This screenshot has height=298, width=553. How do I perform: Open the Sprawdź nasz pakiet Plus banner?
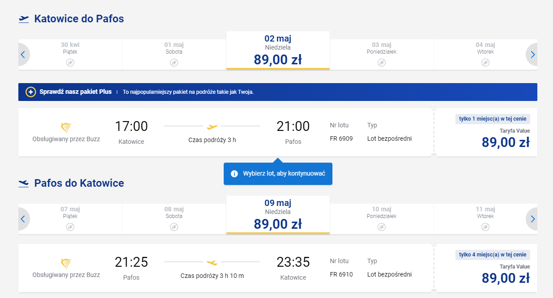[278, 92]
